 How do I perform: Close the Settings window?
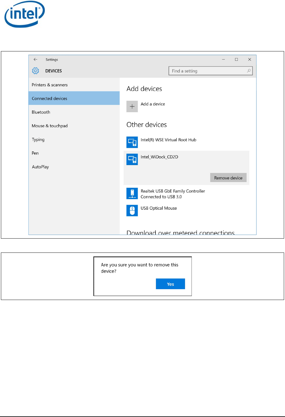coord(250,60)
